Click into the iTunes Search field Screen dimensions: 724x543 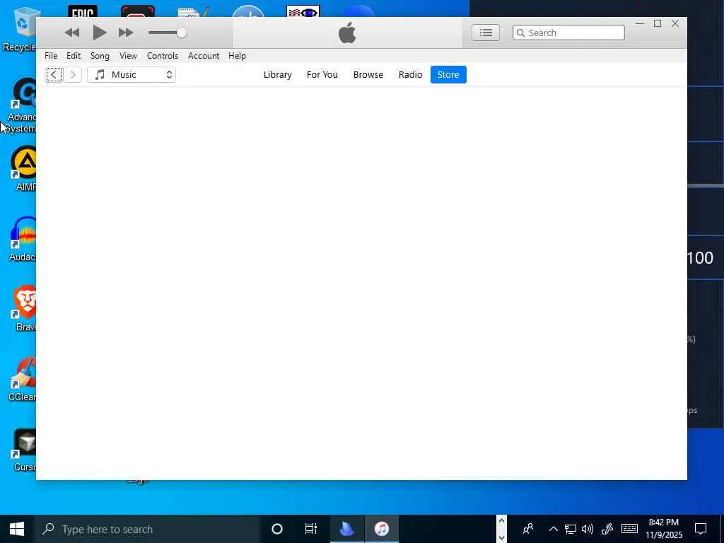(x=568, y=33)
